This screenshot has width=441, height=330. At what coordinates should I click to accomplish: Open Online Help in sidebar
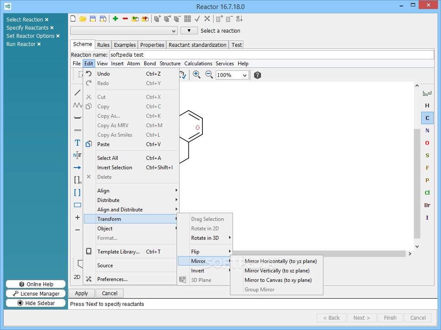coord(36,284)
